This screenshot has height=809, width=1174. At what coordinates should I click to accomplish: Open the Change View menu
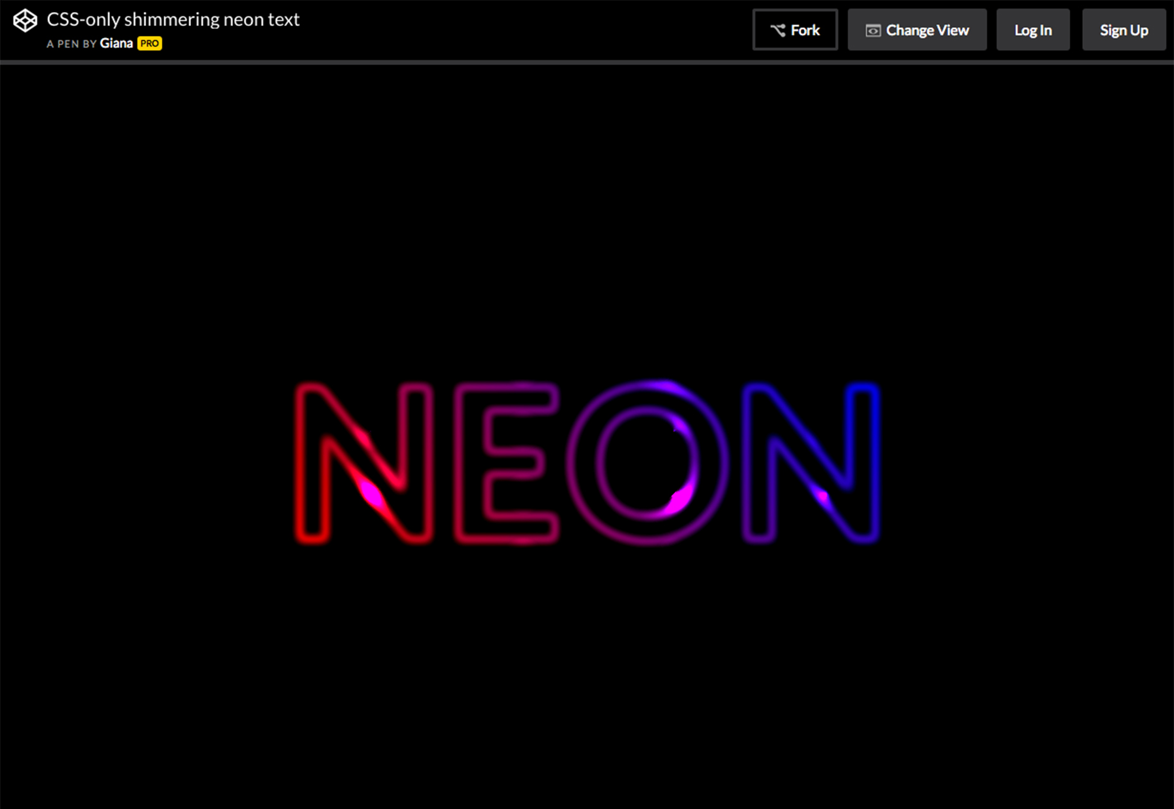click(917, 30)
